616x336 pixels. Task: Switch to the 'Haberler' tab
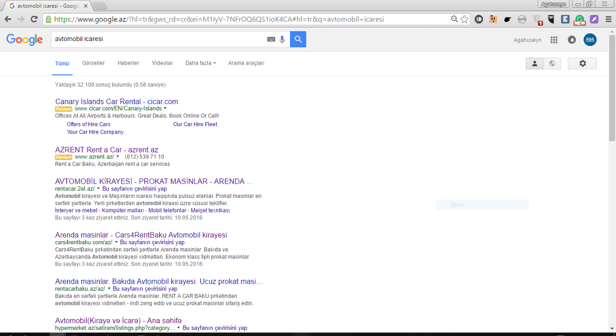(x=128, y=63)
